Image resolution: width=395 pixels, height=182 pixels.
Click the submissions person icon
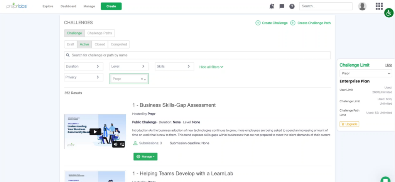point(135,143)
